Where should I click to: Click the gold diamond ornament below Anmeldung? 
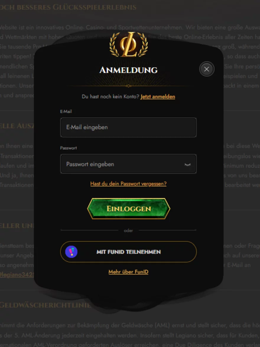pyautogui.click(x=128, y=86)
